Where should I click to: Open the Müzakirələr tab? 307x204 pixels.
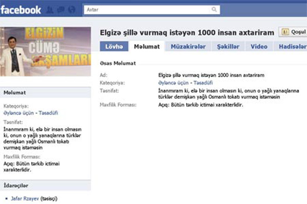(188, 46)
